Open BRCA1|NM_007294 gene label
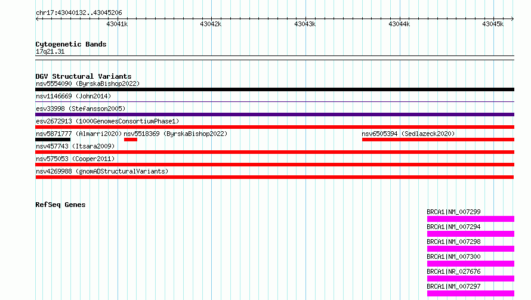 coord(453,227)
